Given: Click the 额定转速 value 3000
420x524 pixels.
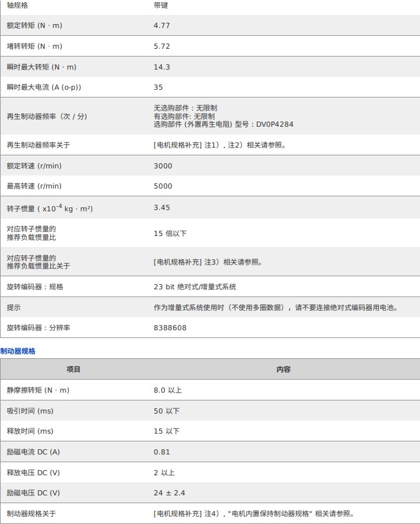Looking at the screenshot, I should click(x=163, y=166).
